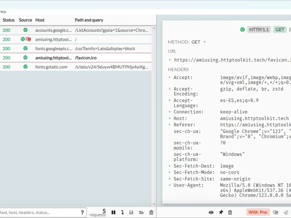Expand the Accept-Language header details
The width and height of the screenshot is (291, 218).
coord(170,101)
